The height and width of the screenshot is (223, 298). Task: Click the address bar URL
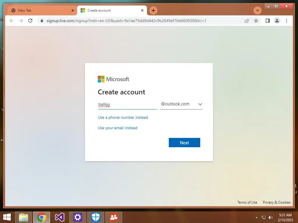[126, 21]
